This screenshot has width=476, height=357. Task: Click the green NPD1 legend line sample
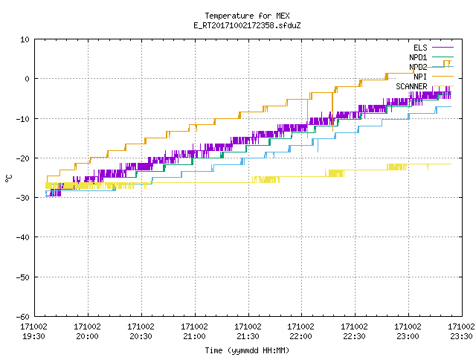[443, 57]
